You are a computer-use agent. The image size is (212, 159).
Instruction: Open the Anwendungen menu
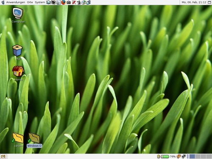pos(16,2)
